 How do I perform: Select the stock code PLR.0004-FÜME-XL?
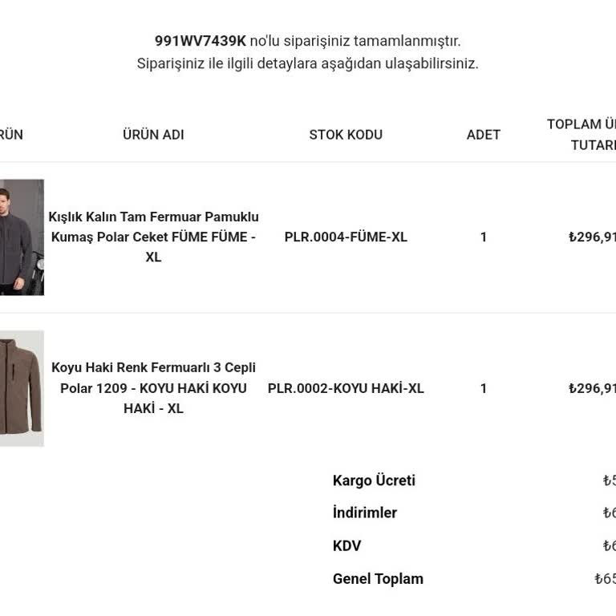pyautogui.click(x=346, y=237)
